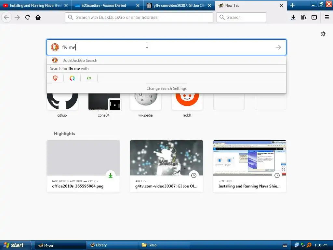This screenshot has height=250, width=333.
Task: Search using the rainbow Q engine icon
Action: point(72,78)
